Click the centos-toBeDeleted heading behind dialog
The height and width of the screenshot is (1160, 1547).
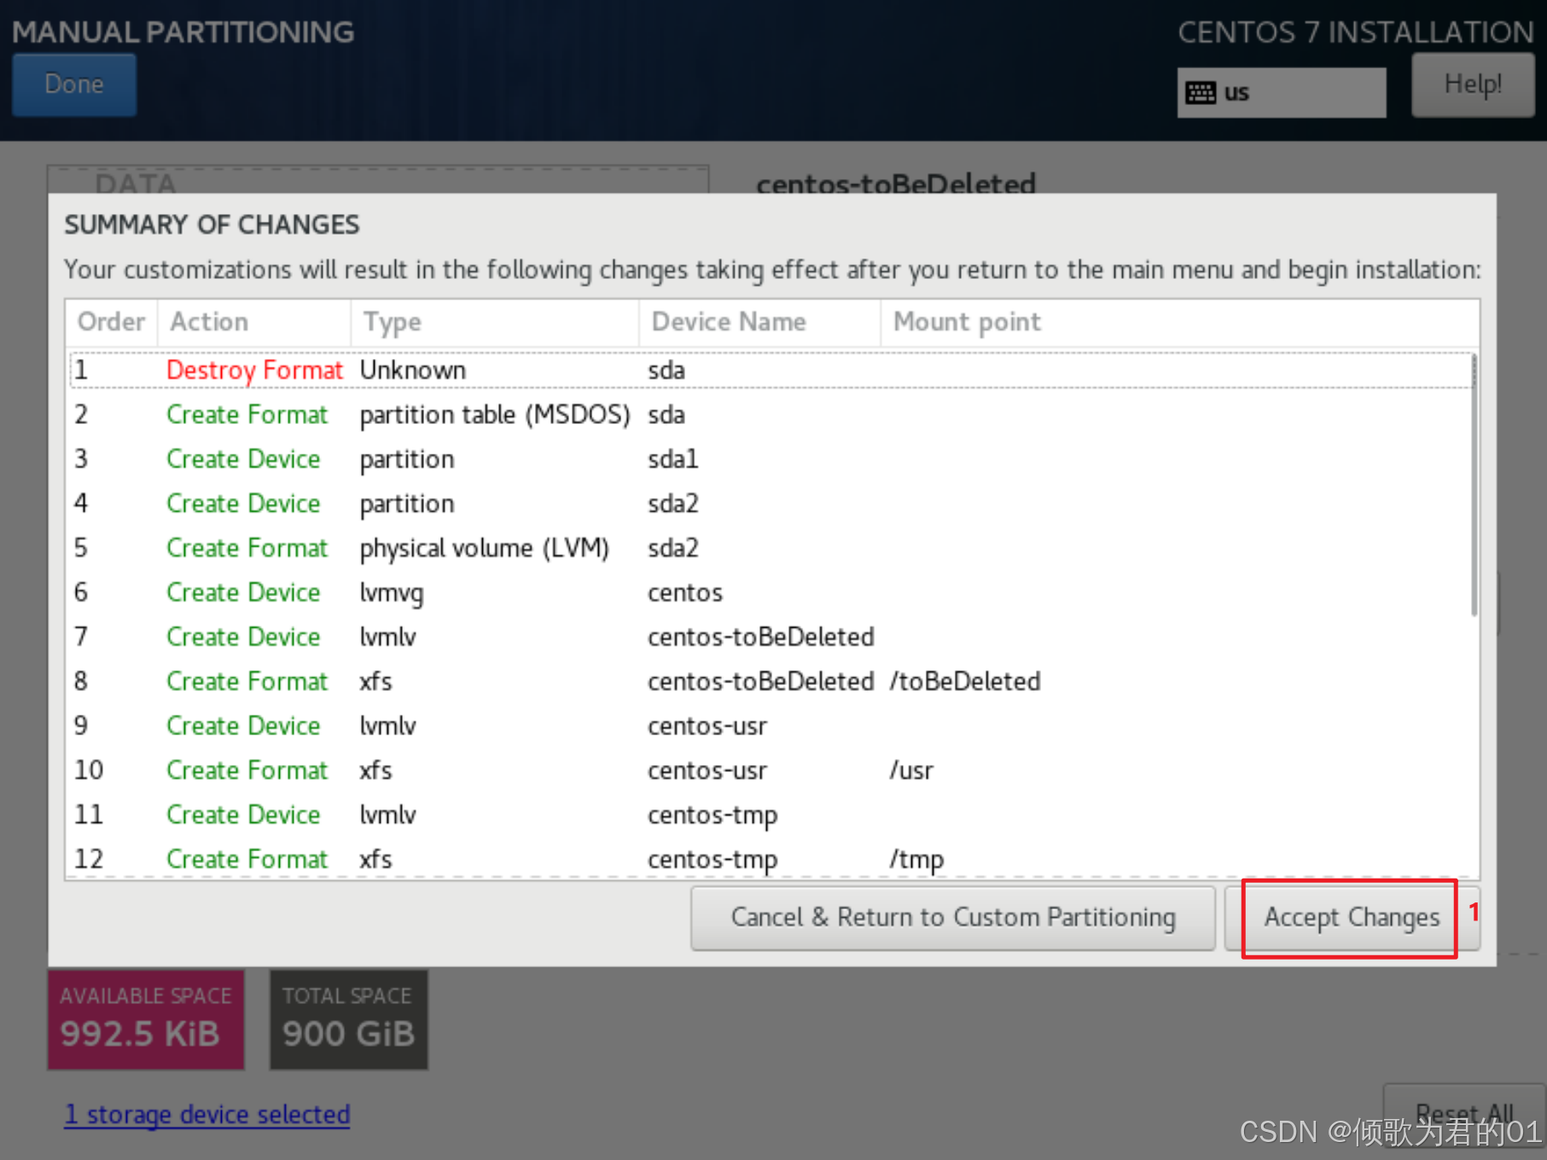click(896, 183)
